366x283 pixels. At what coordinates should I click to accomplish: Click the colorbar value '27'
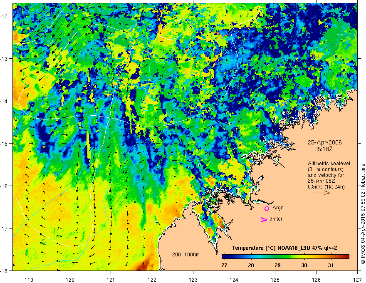(224, 266)
